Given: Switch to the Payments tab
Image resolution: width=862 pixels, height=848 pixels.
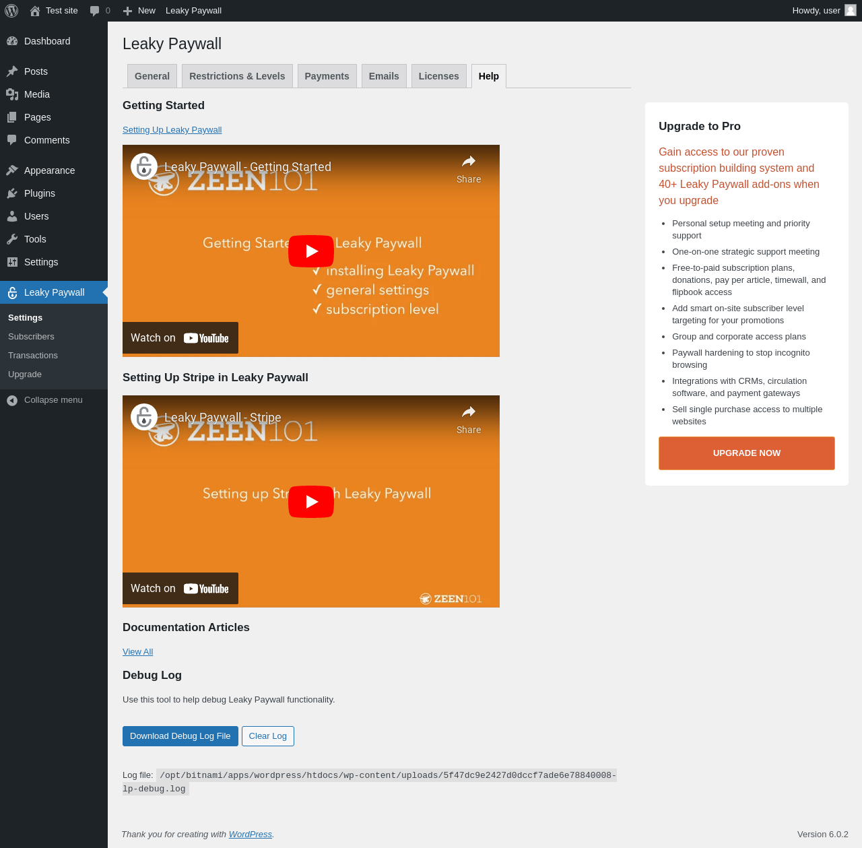Looking at the screenshot, I should coord(327,76).
